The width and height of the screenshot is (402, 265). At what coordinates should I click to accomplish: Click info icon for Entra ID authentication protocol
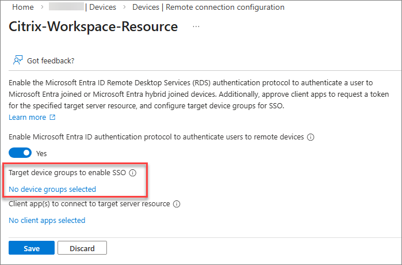(311, 137)
